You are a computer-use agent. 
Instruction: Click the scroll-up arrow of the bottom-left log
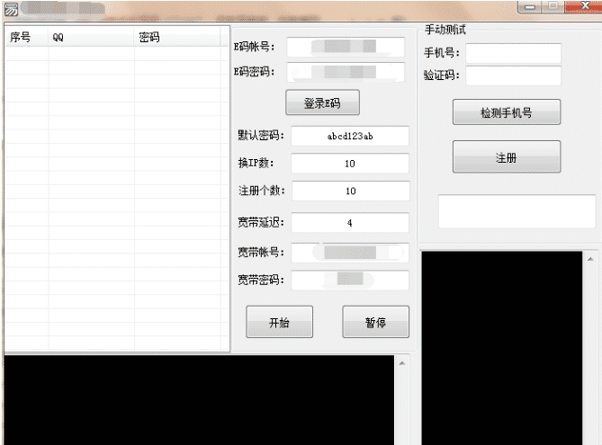(401, 362)
